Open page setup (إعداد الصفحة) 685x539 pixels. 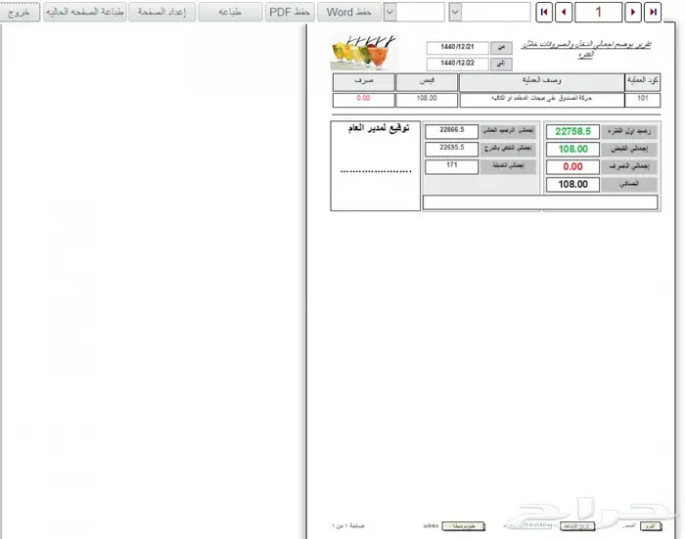coord(162,12)
